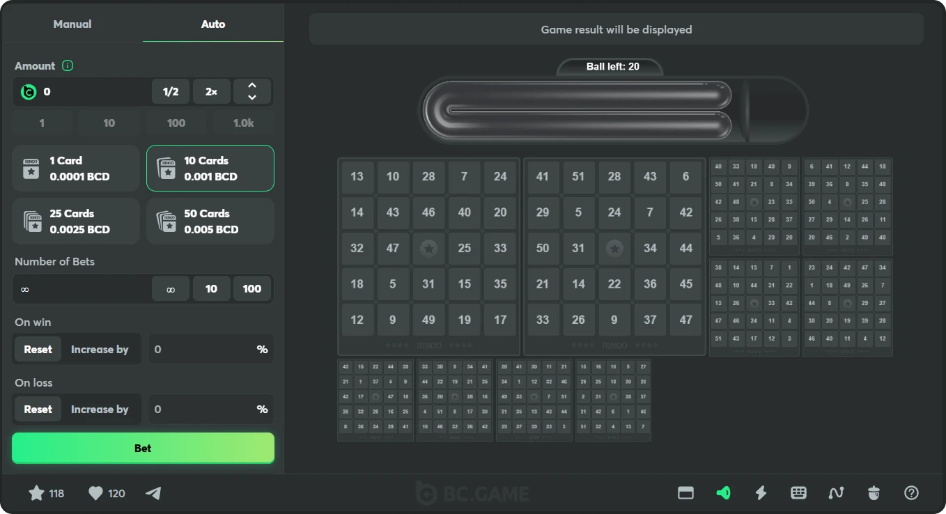
Task: Halve the bet with 1/2 button
Action: click(170, 91)
